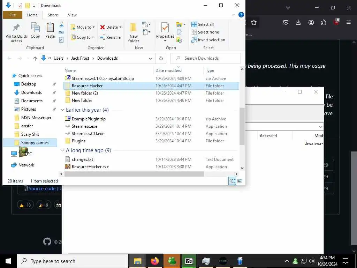
Task: Click Pin to Quick access in the ribbon
Action: 16,33
